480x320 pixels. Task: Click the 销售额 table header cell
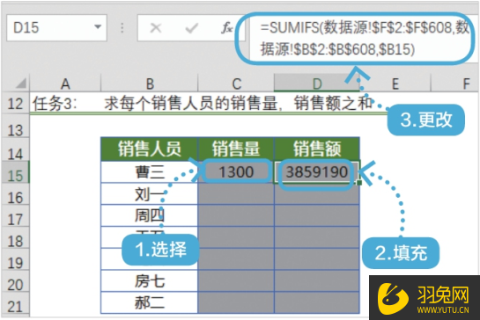pos(317,149)
